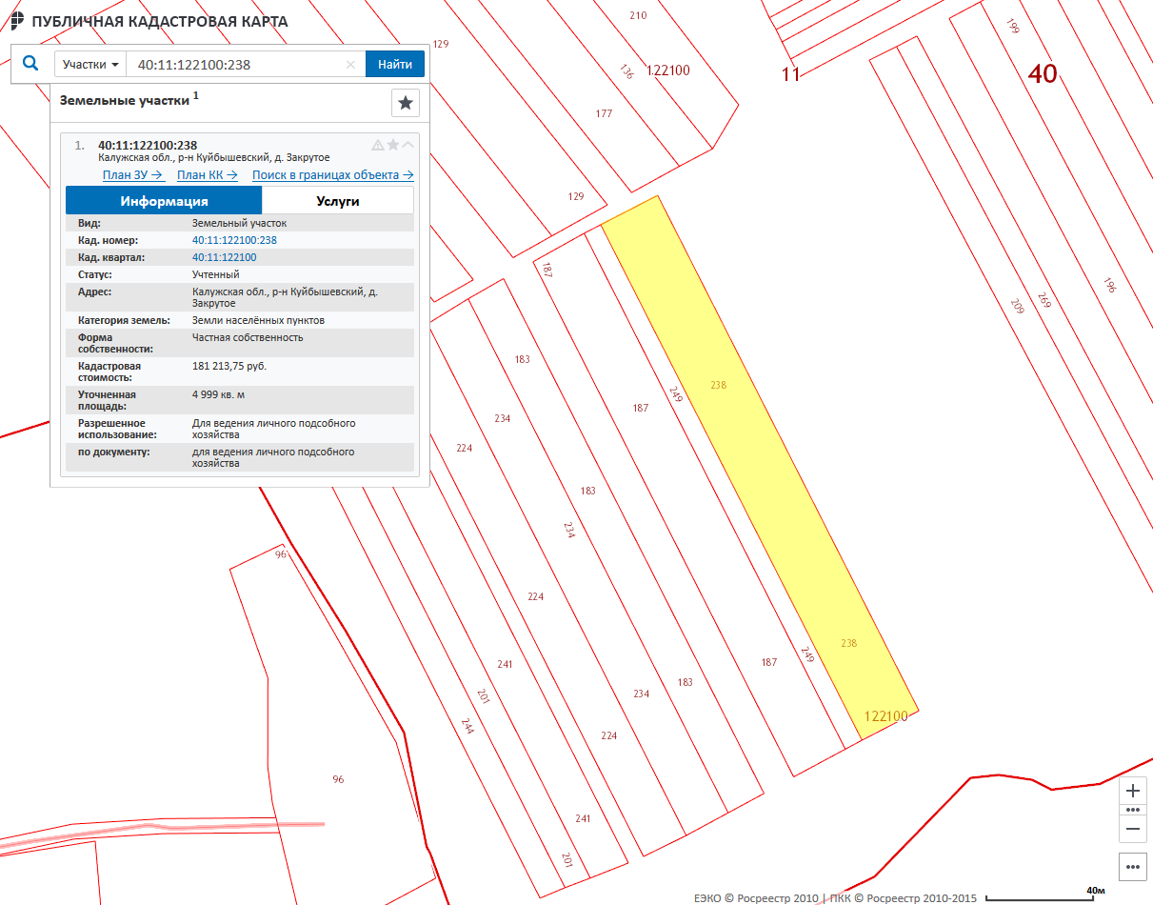Image resolution: width=1153 pixels, height=905 pixels.
Task: Collapse the result card with chevron
Action: pos(408,145)
